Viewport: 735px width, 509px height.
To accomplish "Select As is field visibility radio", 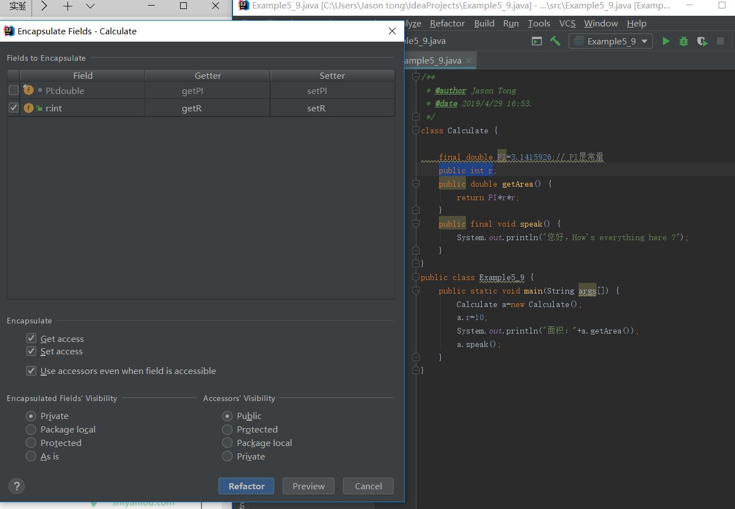I will pos(32,456).
